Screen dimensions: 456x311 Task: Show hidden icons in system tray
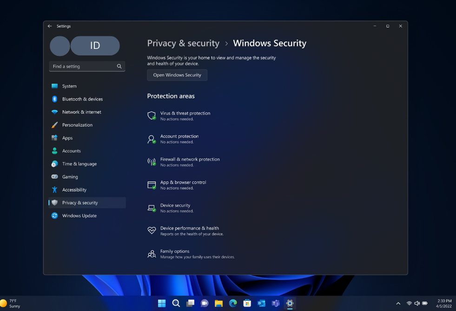tap(398, 304)
